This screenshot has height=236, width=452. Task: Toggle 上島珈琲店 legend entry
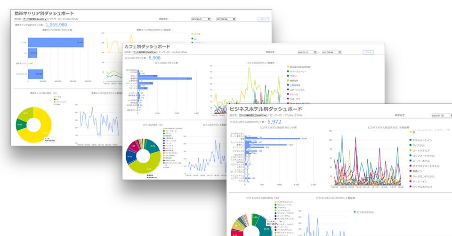[x=294, y=86]
